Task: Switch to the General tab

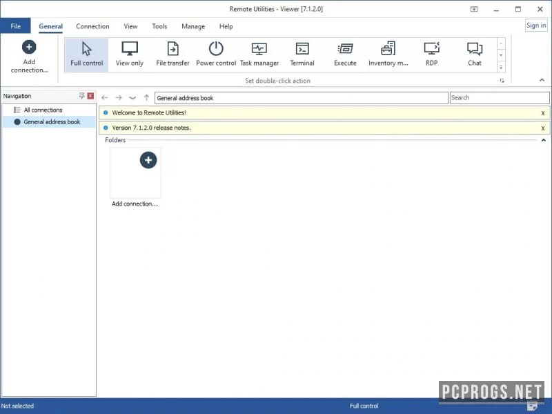Action: point(50,26)
